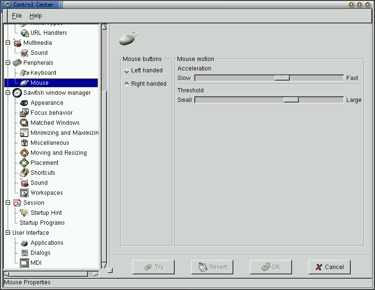
Task: Collapse the Multimedia tree branch
Action: (x=8, y=43)
